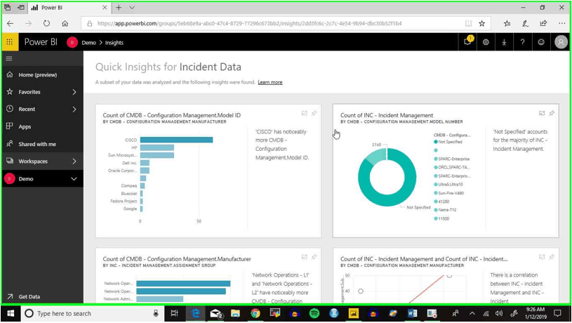Open focus mode for CMDB Manufacturer card
572x323 pixels.
coord(304,257)
